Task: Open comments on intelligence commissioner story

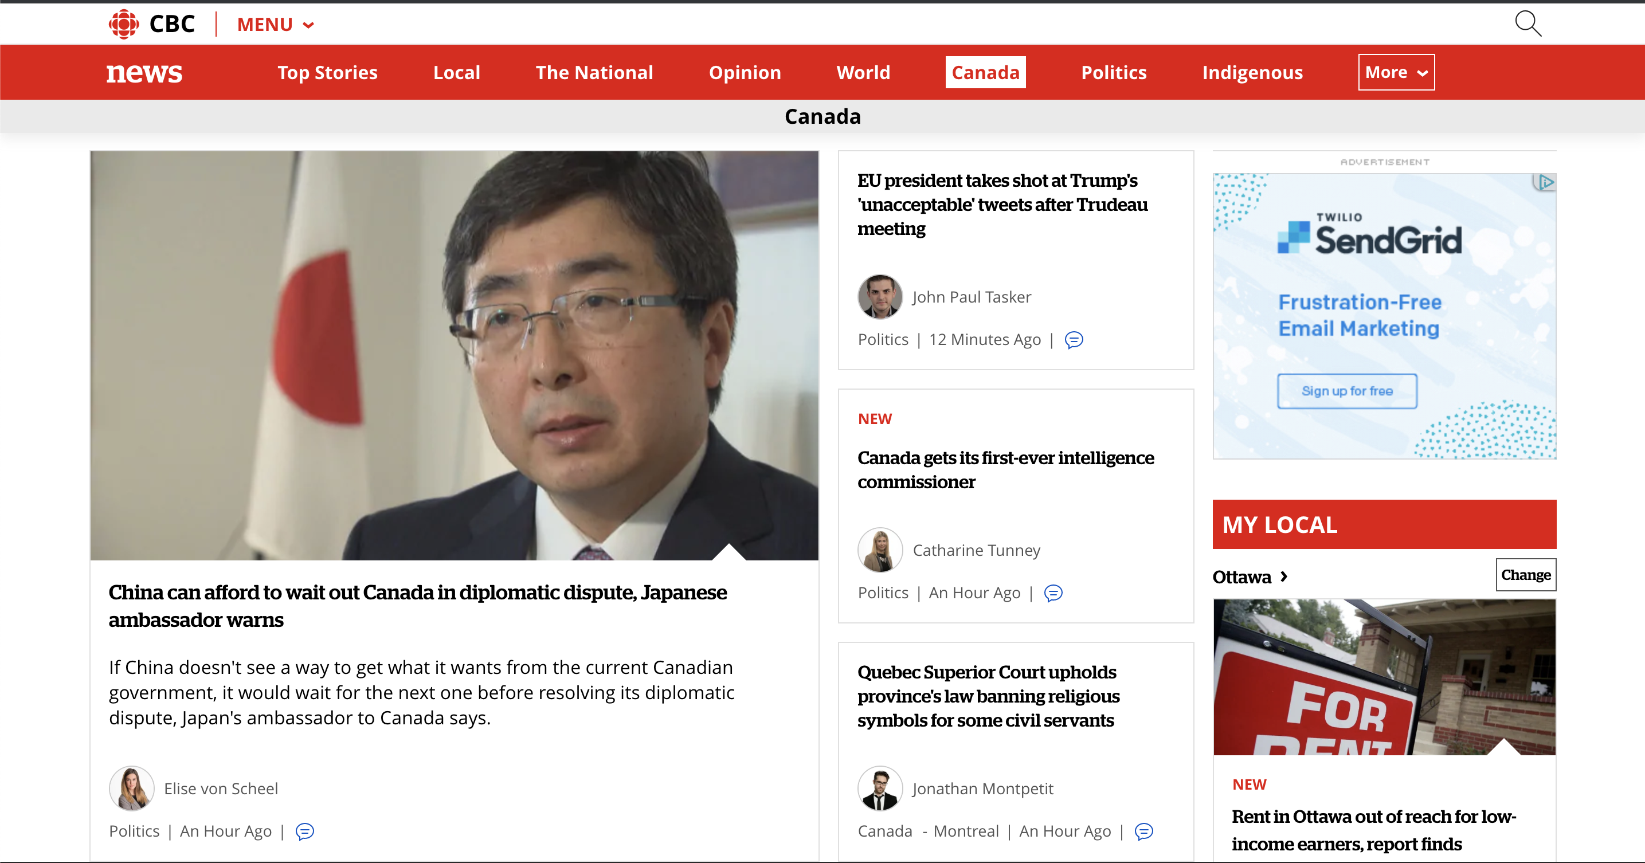Action: [x=1053, y=594]
